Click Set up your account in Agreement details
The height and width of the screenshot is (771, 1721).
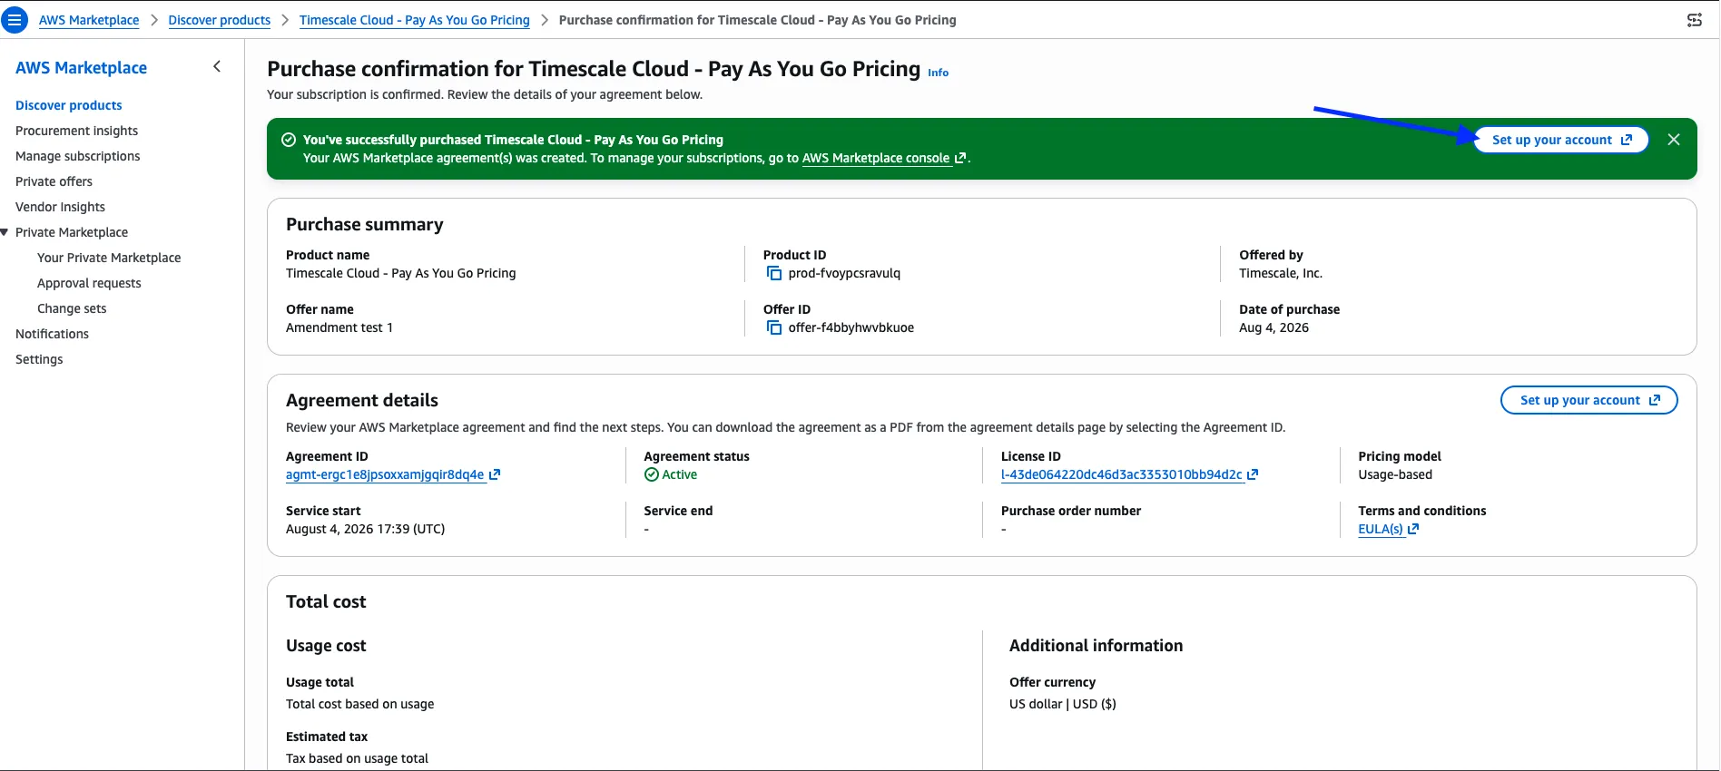pos(1589,400)
